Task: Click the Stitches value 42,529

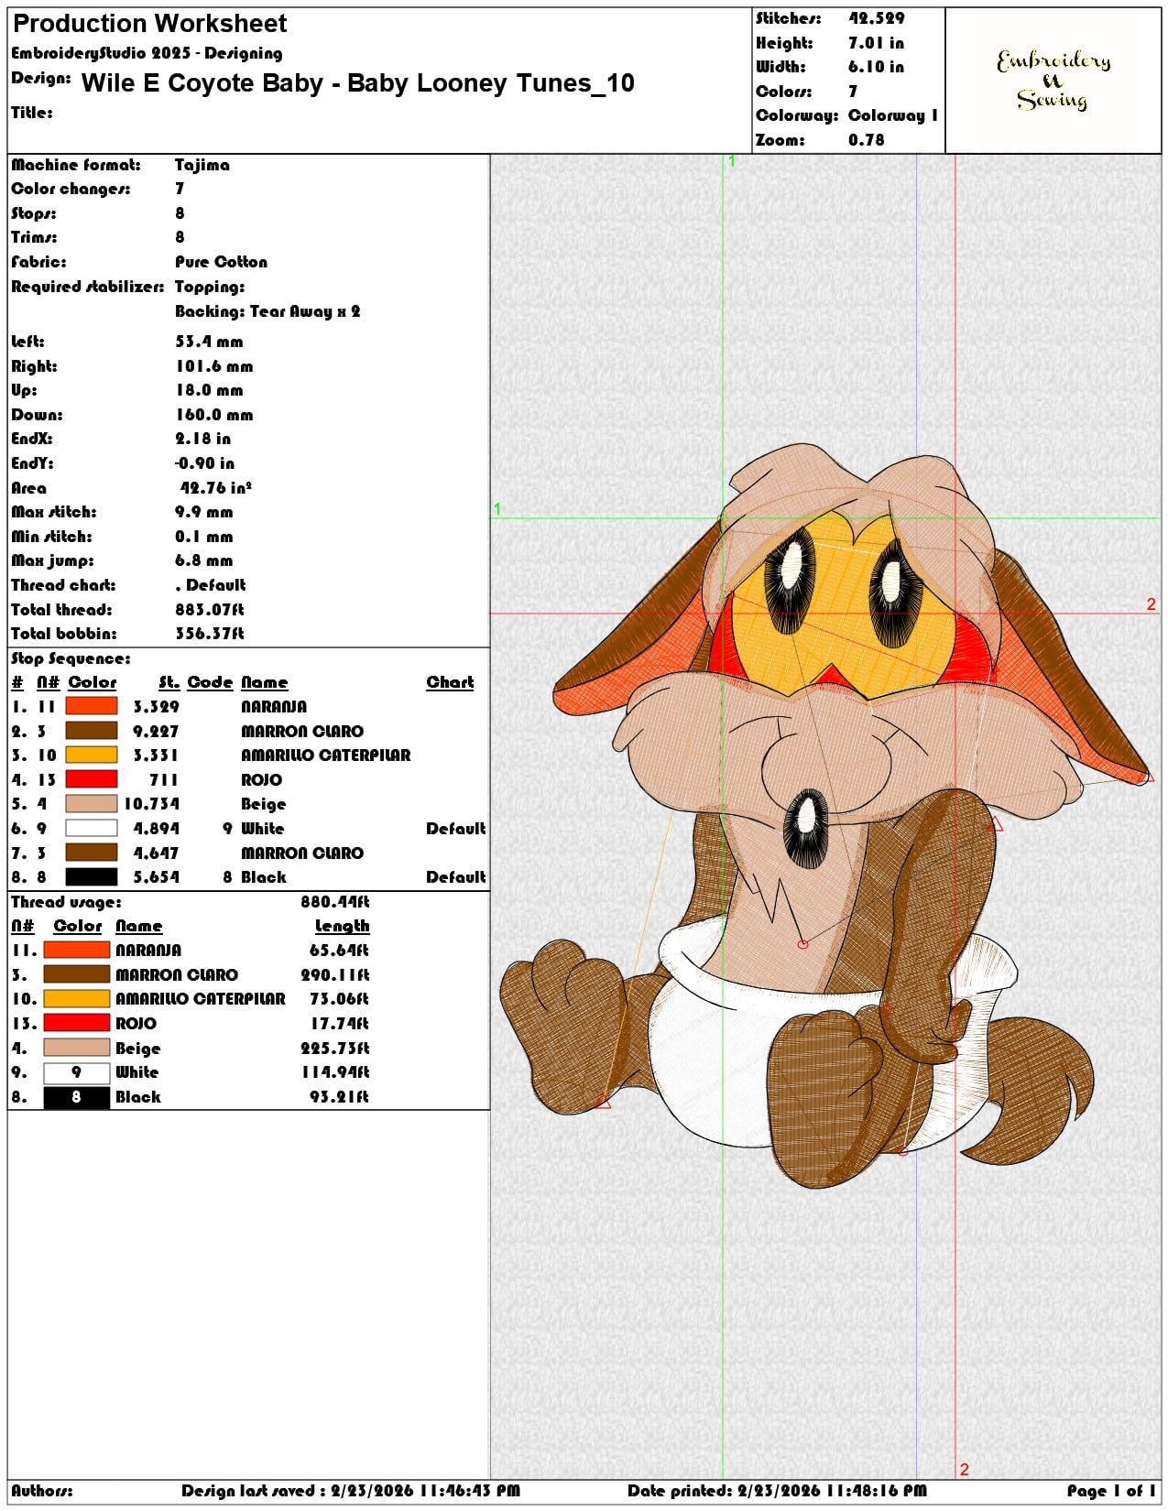Action: [876, 18]
